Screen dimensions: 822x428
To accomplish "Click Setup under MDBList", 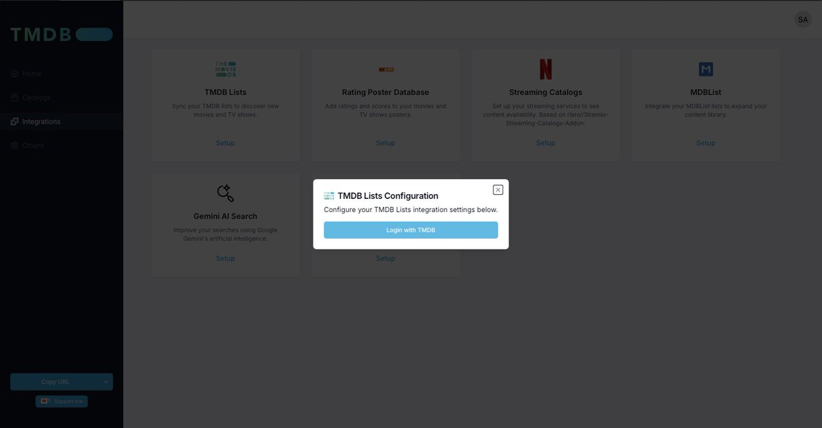I will click(706, 143).
